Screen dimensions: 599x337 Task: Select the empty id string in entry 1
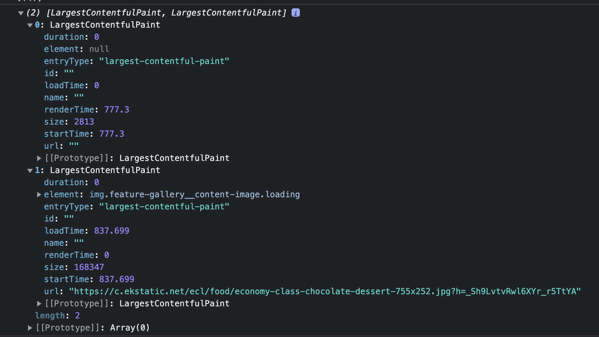pos(69,218)
